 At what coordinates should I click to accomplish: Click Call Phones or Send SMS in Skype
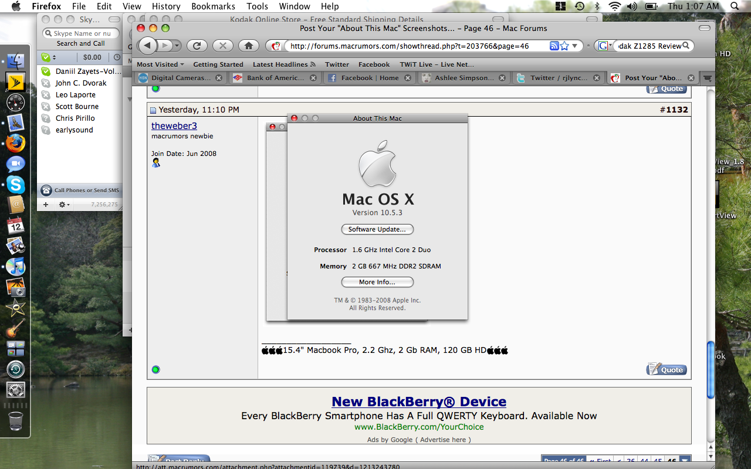pyautogui.click(x=80, y=190)
